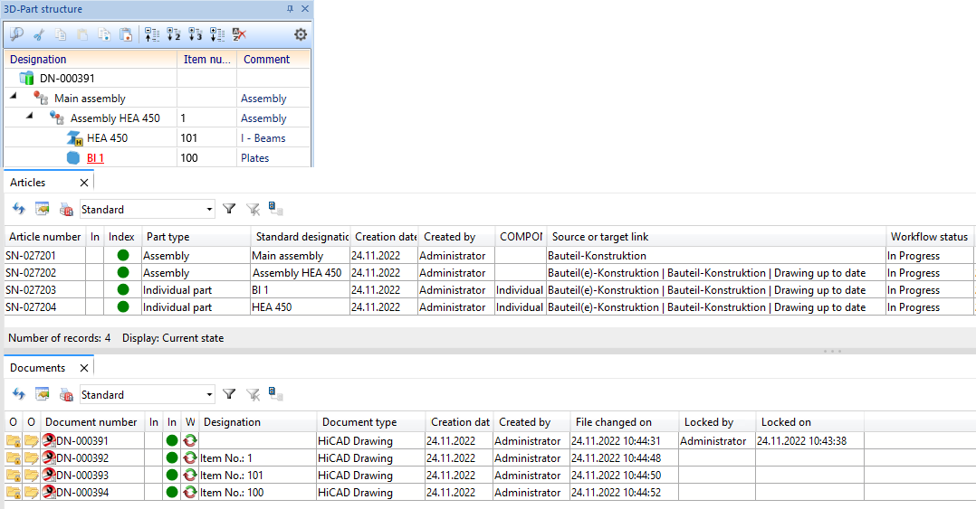
Task: Sort by Workflow status column header
Action: 928,237
